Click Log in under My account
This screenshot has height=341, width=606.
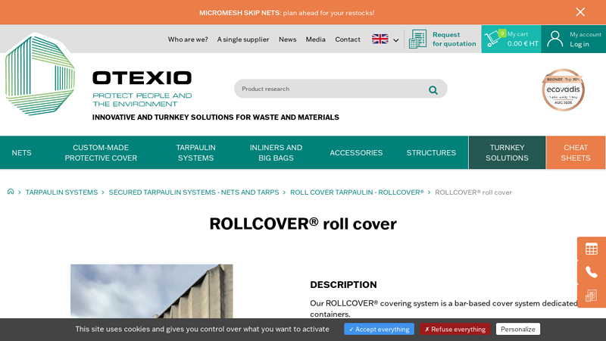click(579, 44)
